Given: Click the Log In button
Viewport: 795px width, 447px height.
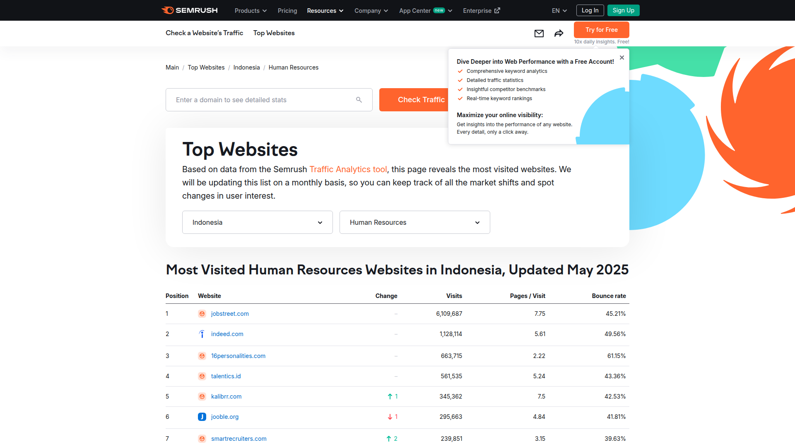Looking at the screenshot, I should point(590,10).
